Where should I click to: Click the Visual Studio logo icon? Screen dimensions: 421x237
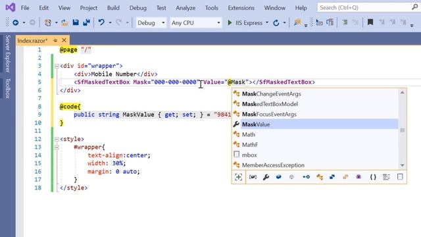pos(11,7)
